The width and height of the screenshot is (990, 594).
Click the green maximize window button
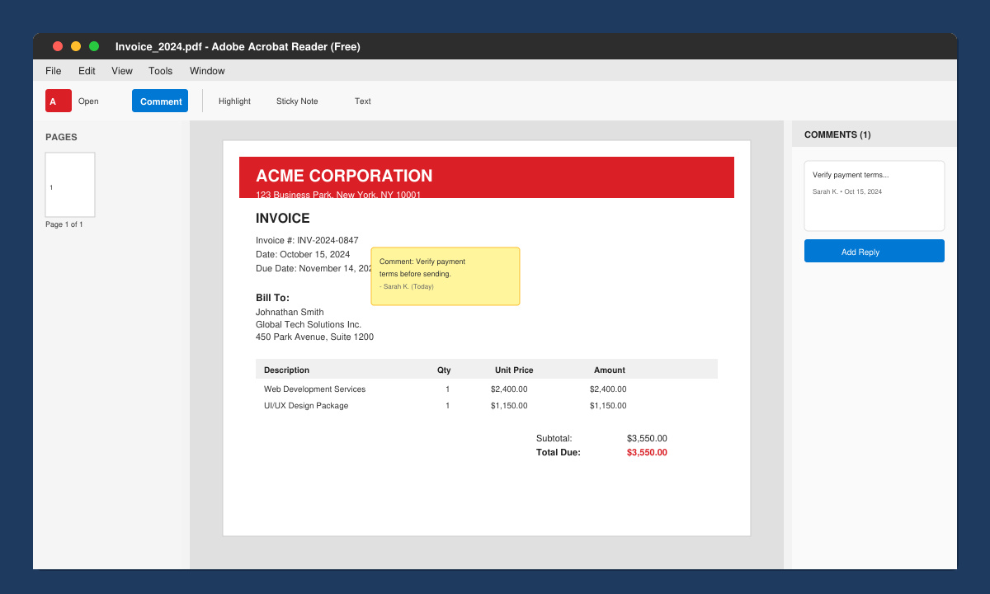coord(94,46)
